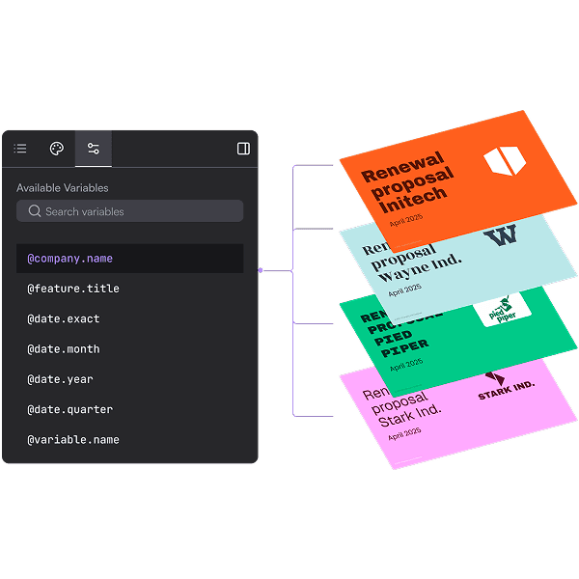Click the white shield logo on Initech slide

pos(505,160)
